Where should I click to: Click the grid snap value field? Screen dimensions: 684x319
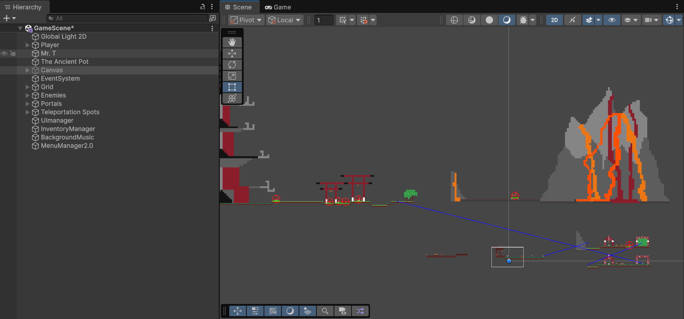(x=324, y=20)
